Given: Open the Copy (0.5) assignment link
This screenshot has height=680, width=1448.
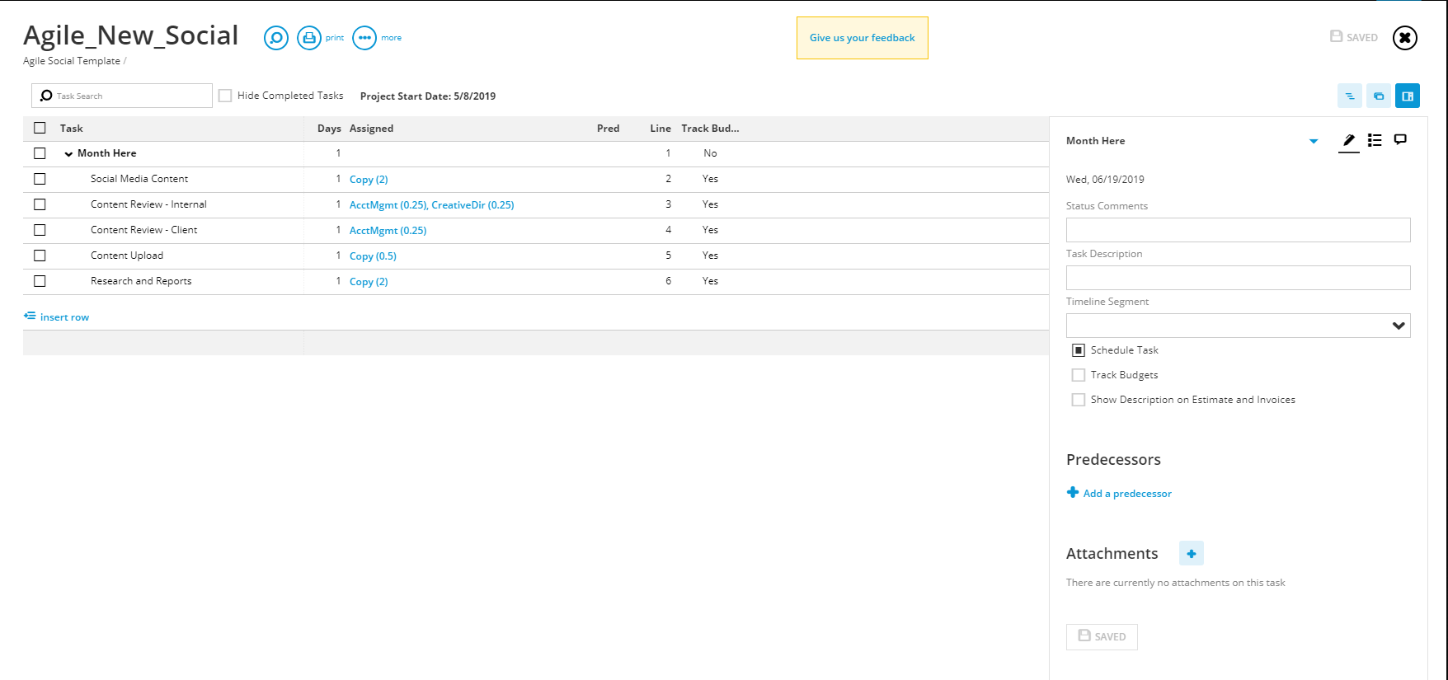Looking at the screenshot, I should 373,256.
